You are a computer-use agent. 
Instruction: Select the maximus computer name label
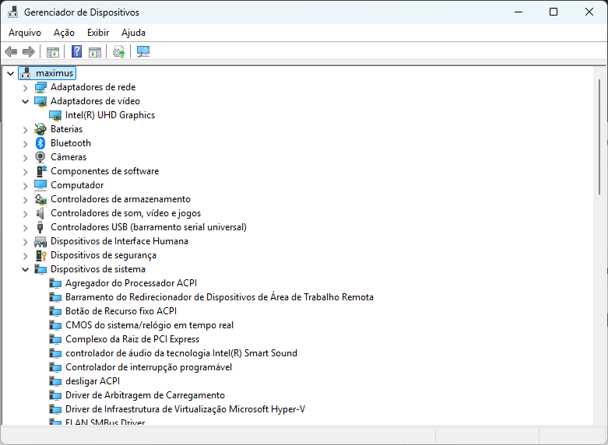click(54, 73)
